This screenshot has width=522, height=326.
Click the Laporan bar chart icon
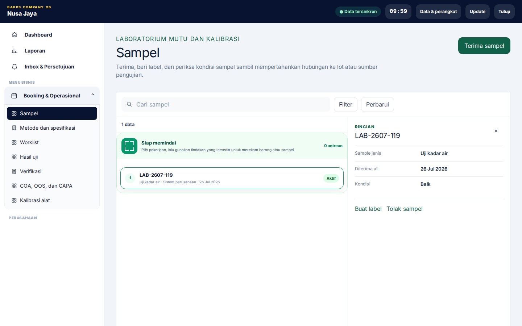[14, 51]
